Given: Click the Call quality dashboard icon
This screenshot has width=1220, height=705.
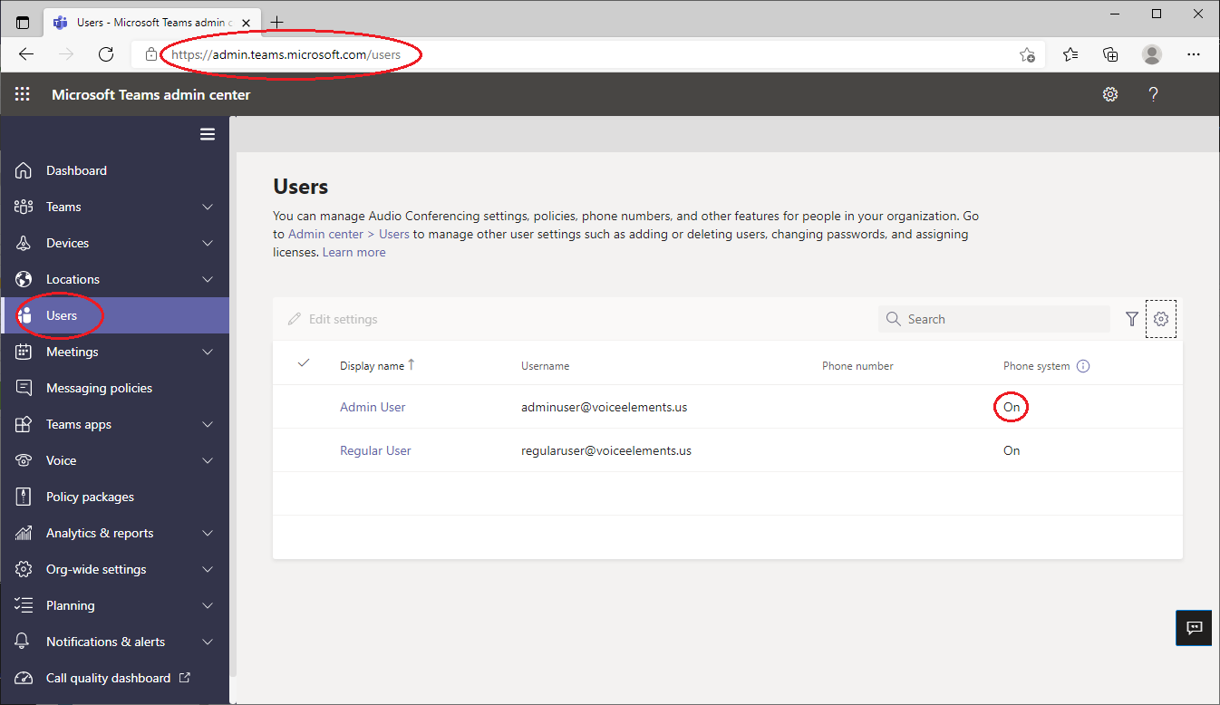Looking at the screenshot, I should tap(24, 678).
